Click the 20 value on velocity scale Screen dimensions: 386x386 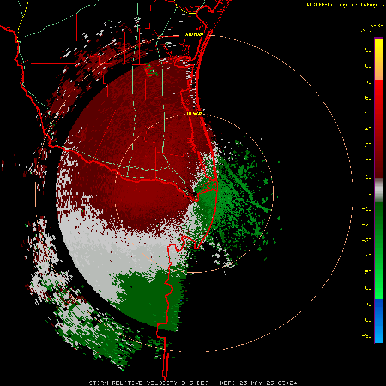(368, 161)
